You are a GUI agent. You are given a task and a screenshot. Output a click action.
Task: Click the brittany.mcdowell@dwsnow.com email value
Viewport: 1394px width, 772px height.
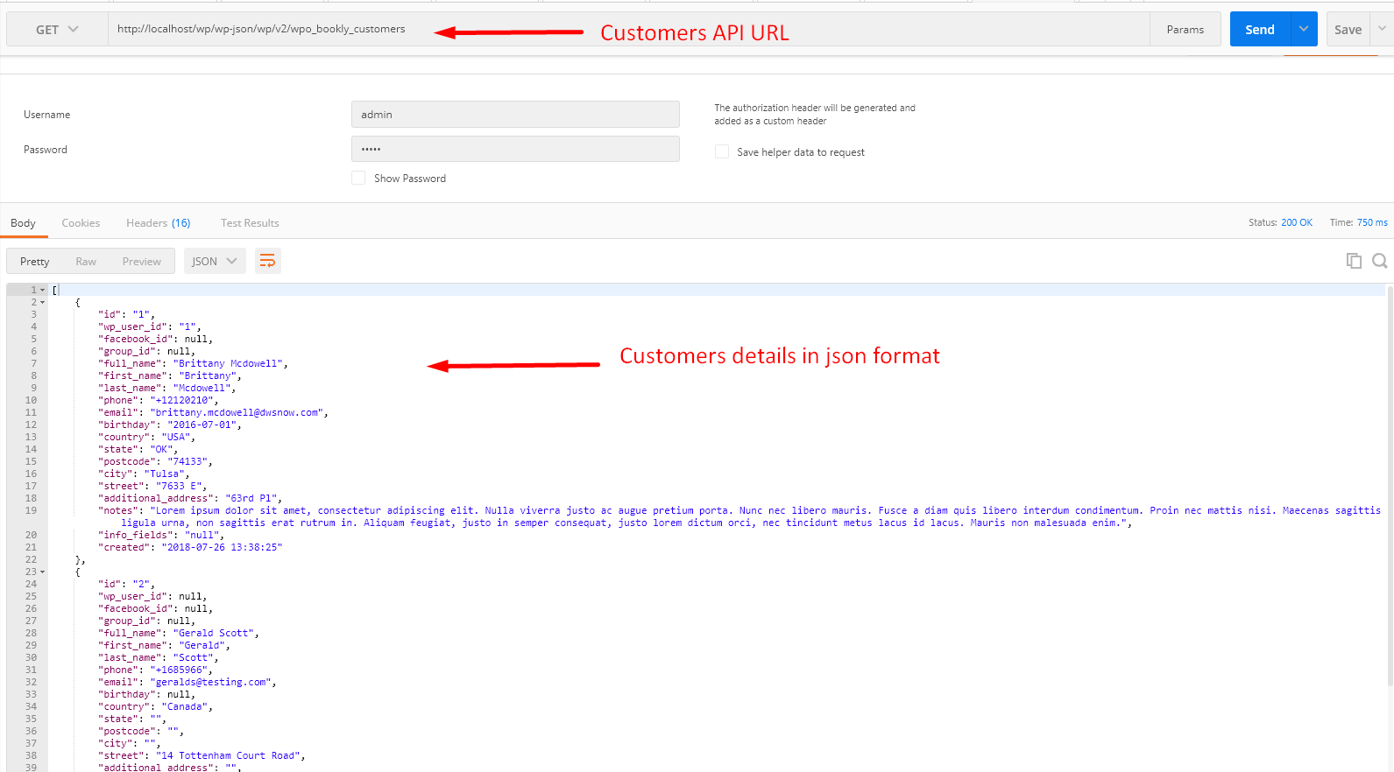click(x=237, y=412)
